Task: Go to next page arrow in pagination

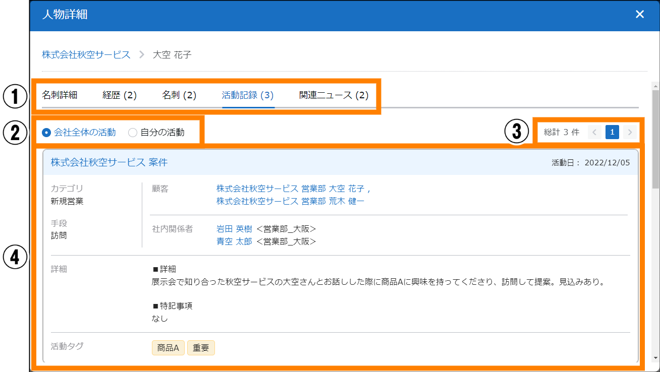Action: pyautogui.click(x=630, y=133)
